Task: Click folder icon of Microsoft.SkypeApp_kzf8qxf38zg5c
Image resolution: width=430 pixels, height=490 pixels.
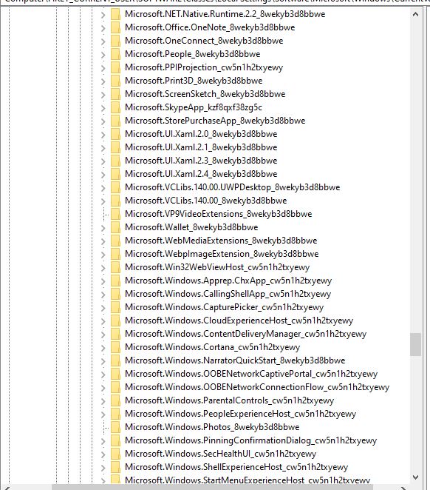Action: pyautogui.click(x=115, y=107)
